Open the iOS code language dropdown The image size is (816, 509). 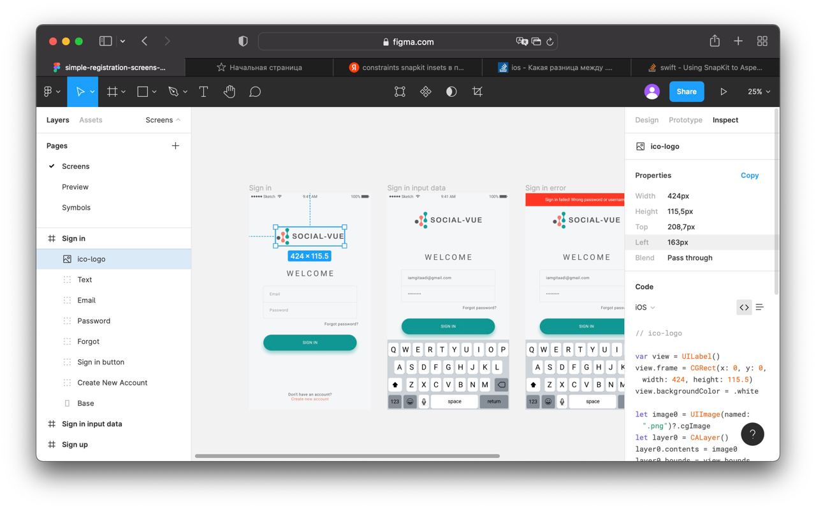[645, 307]
